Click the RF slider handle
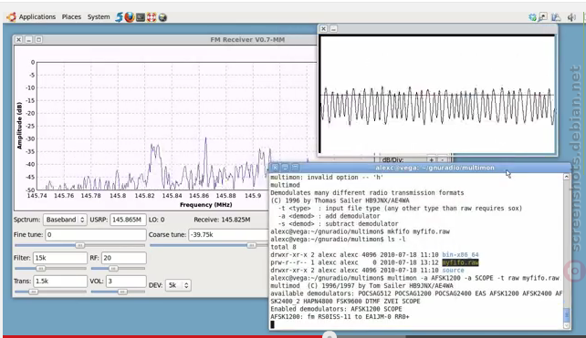This screenshot has height=338, width=586. pyautogui.click(x=113, y=268)
